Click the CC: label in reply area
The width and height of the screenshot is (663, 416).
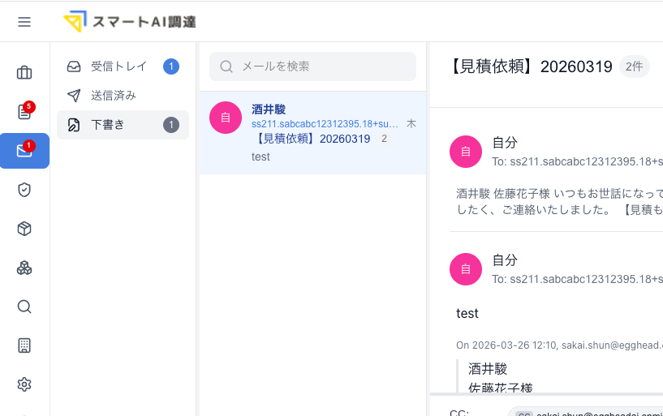(459, 413)
